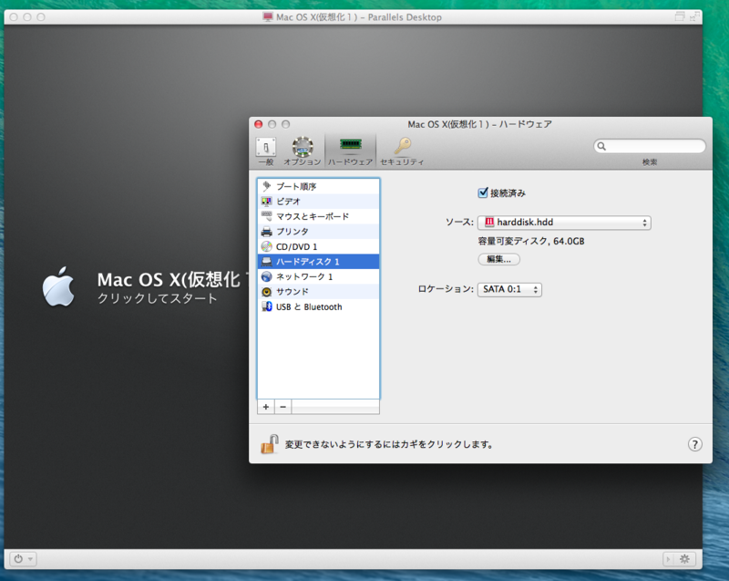
Task: Click the coherence window icon in Parallels title bar
Action: (x=679, y=16)
